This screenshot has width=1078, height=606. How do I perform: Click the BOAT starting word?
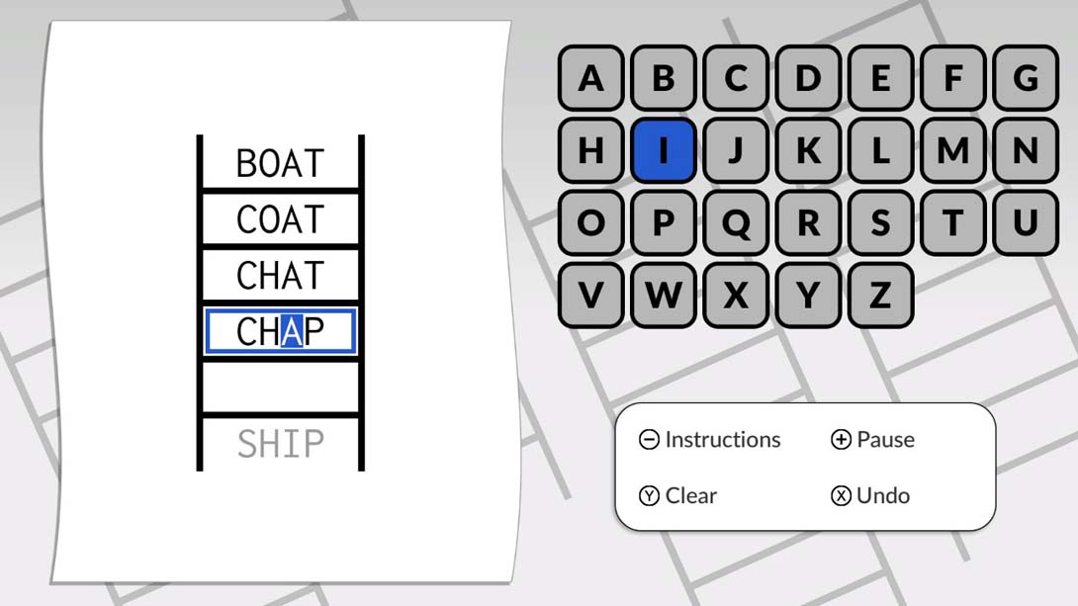[280, 163]
